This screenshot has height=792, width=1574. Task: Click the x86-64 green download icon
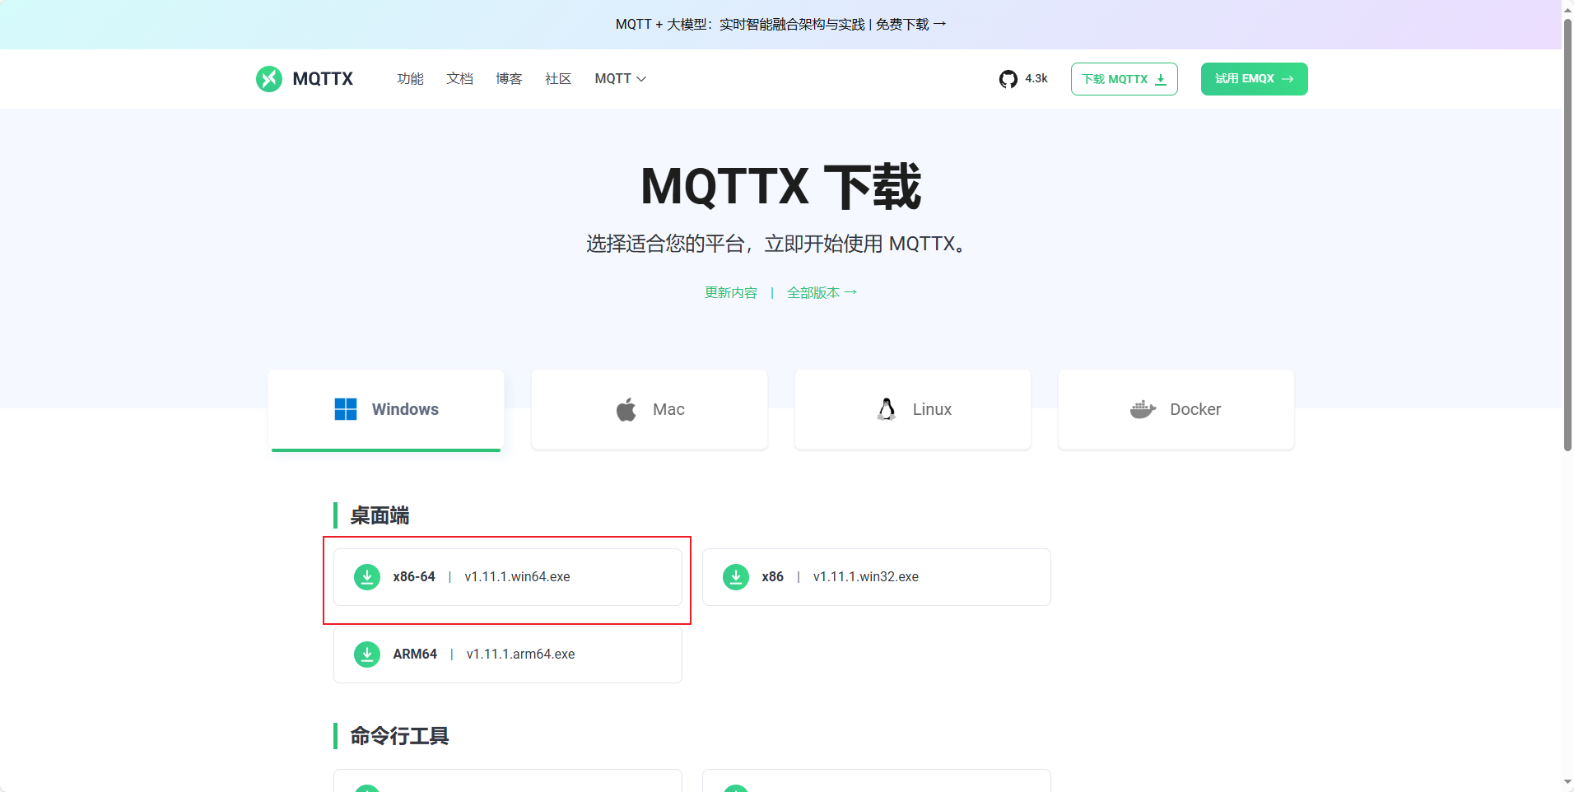[x=367, y=577]
